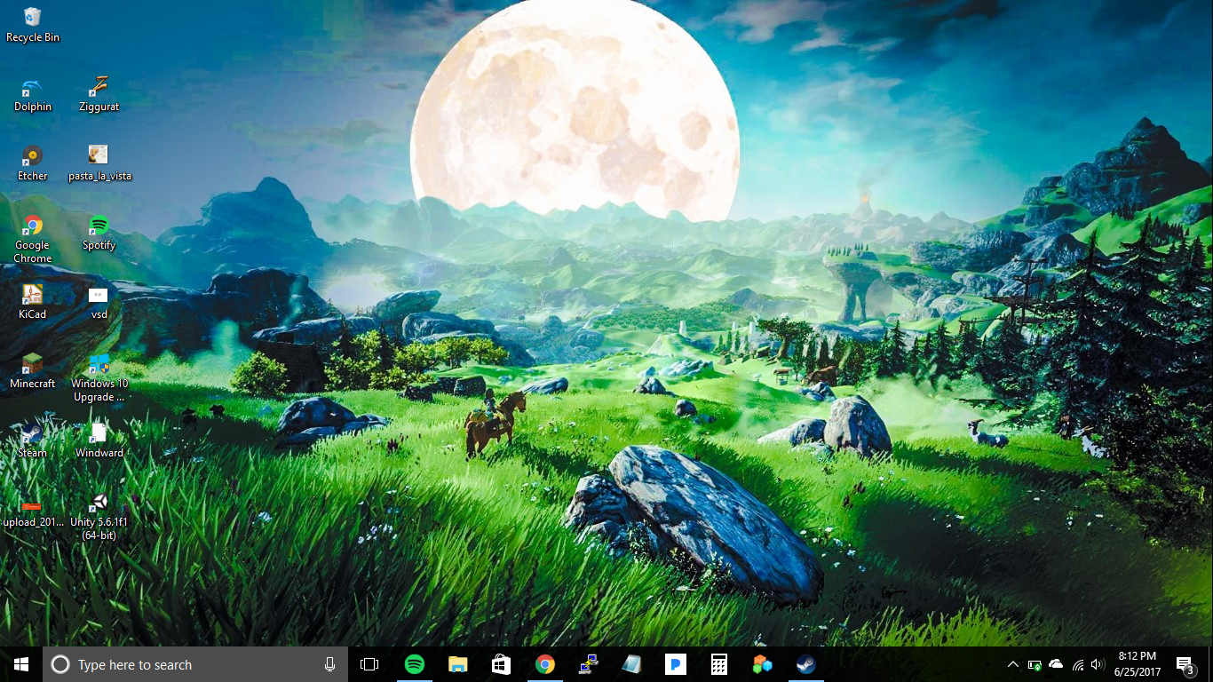
Task: Select the Windward file on desktop
Action: 99,441
